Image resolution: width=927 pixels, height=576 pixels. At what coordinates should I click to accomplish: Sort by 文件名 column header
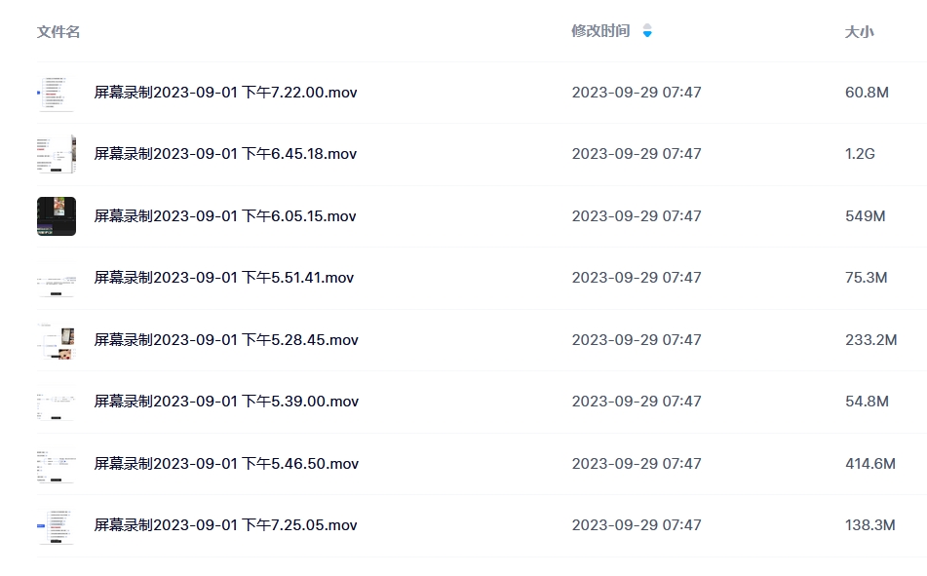(58, 32)
